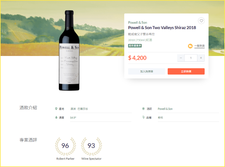Add wine to favorites with heart icon
Image resolution: width=225 pixels, height=167 pixels.
pos(201,21)
